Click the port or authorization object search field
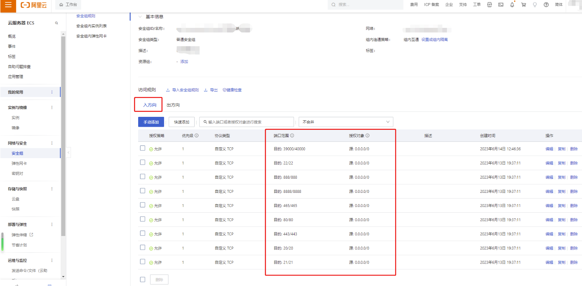The height and width of the screenshot is (286, 582). coord(248,122)
